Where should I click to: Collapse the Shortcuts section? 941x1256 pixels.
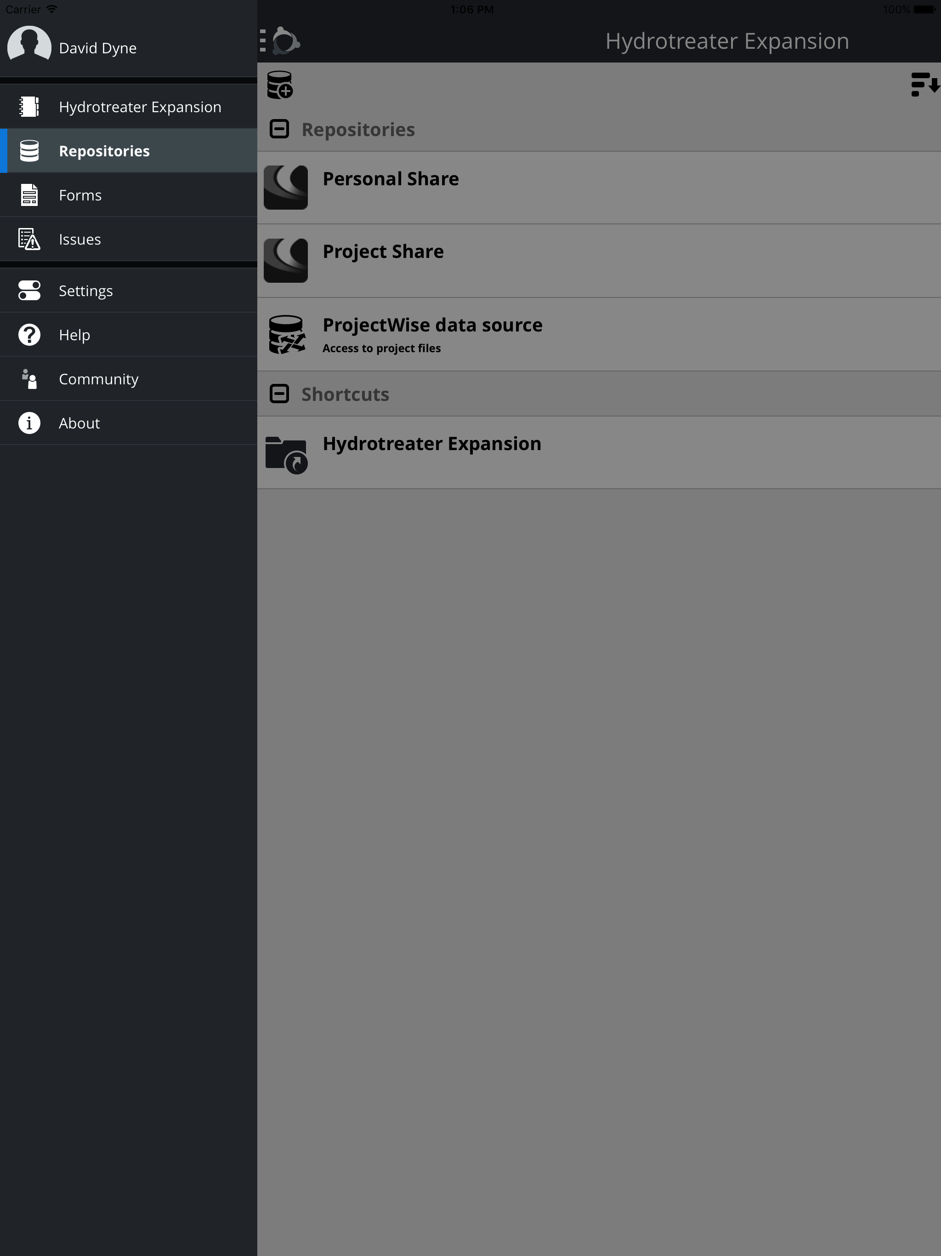pyautogui.click(x=279, y=394)
